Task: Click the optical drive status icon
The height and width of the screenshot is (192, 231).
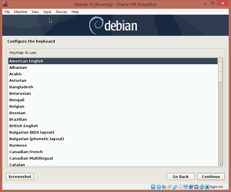Action: point(159,187)
